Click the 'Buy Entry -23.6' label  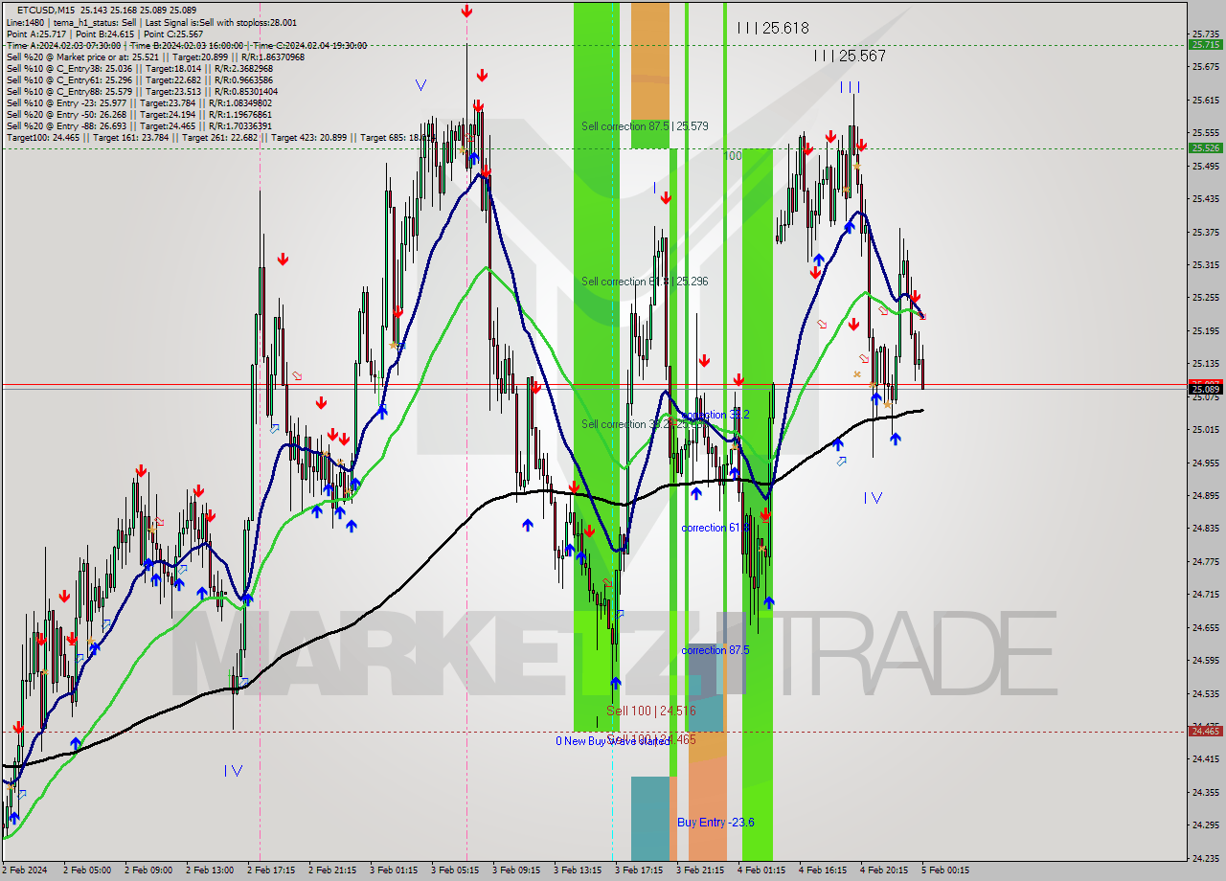tap(715, 823)
